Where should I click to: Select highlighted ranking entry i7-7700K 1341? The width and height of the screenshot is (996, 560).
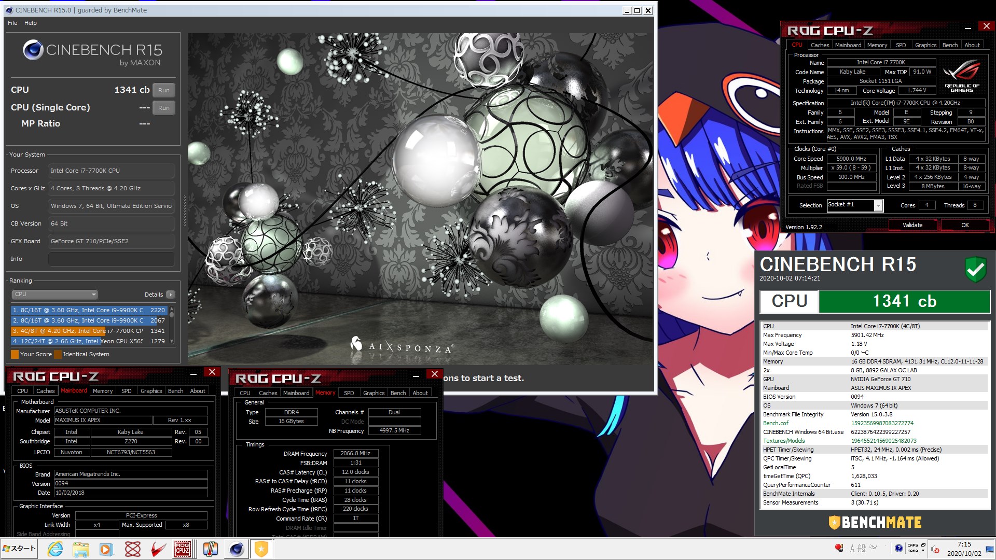pyautogui.click(x=89, y=331)
